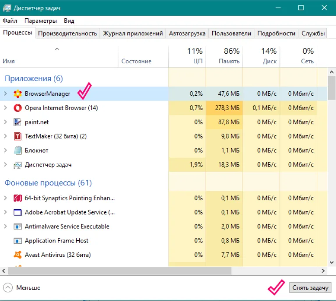This screenshot has width=336, height=301.
Task: Switch to the Производительность tab
Action: point(67,33)
